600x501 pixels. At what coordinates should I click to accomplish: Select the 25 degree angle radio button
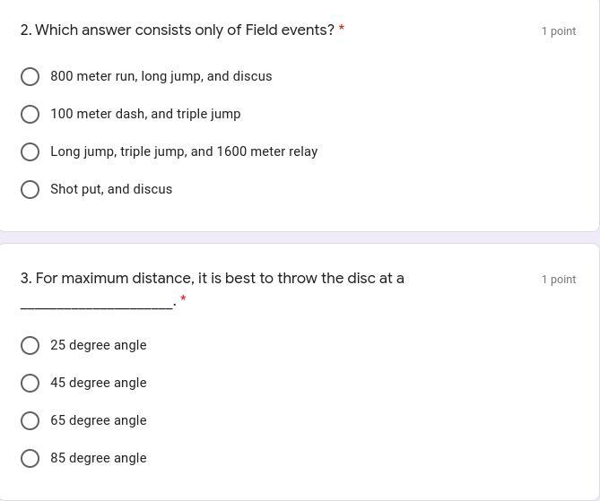coord(30,345)
